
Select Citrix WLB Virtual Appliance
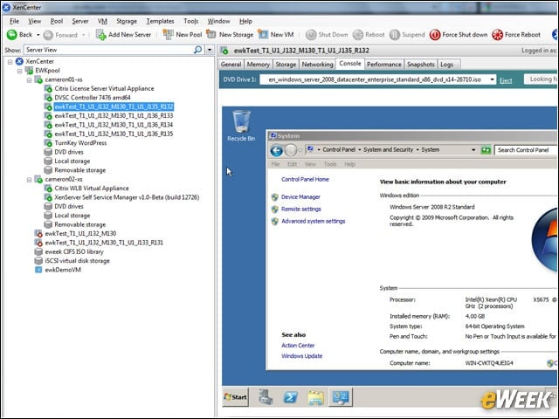(92, 189)
